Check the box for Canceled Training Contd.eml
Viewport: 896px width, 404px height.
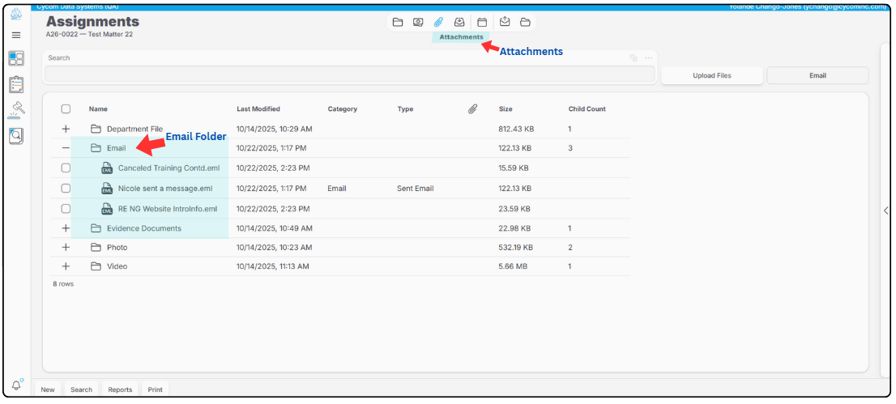coord(66,168)
